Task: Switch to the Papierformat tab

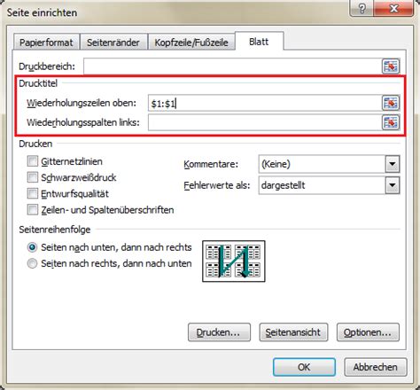Action: point(46,43)
